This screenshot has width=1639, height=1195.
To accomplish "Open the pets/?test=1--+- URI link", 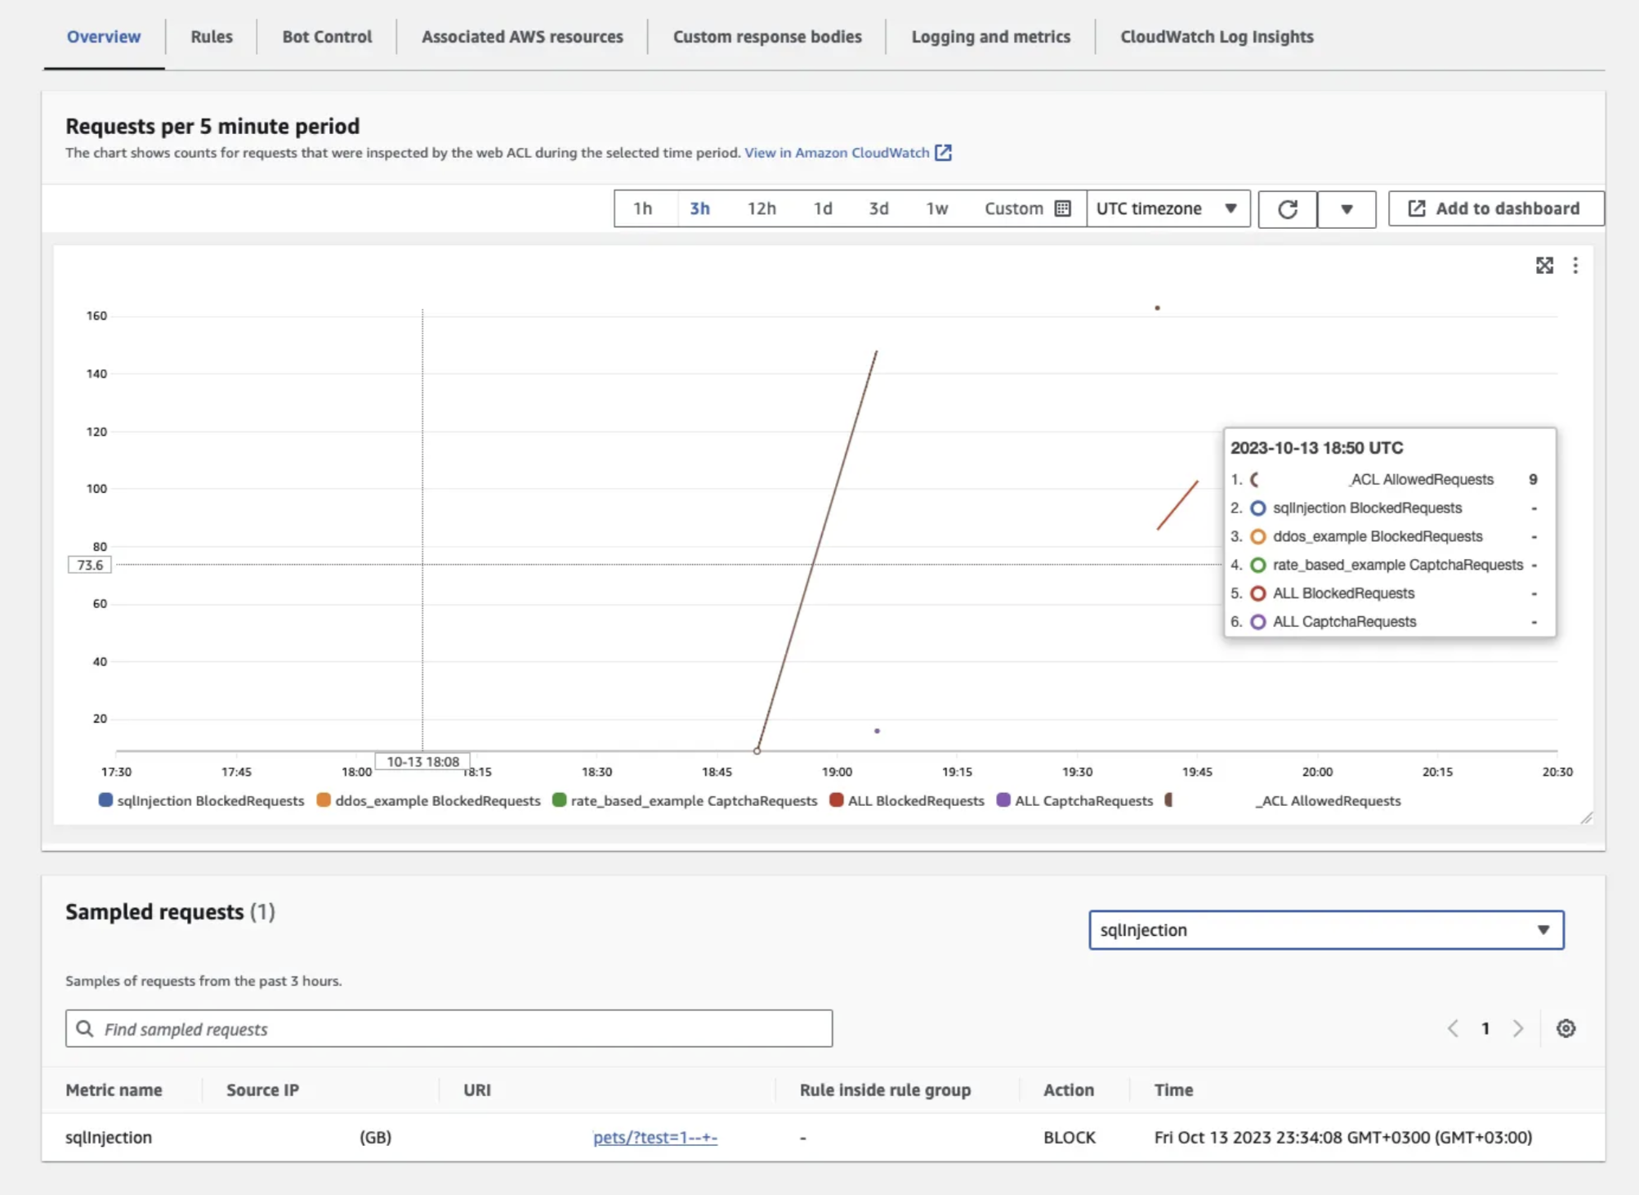I will pyautogui.click(x=655, y=1138).
